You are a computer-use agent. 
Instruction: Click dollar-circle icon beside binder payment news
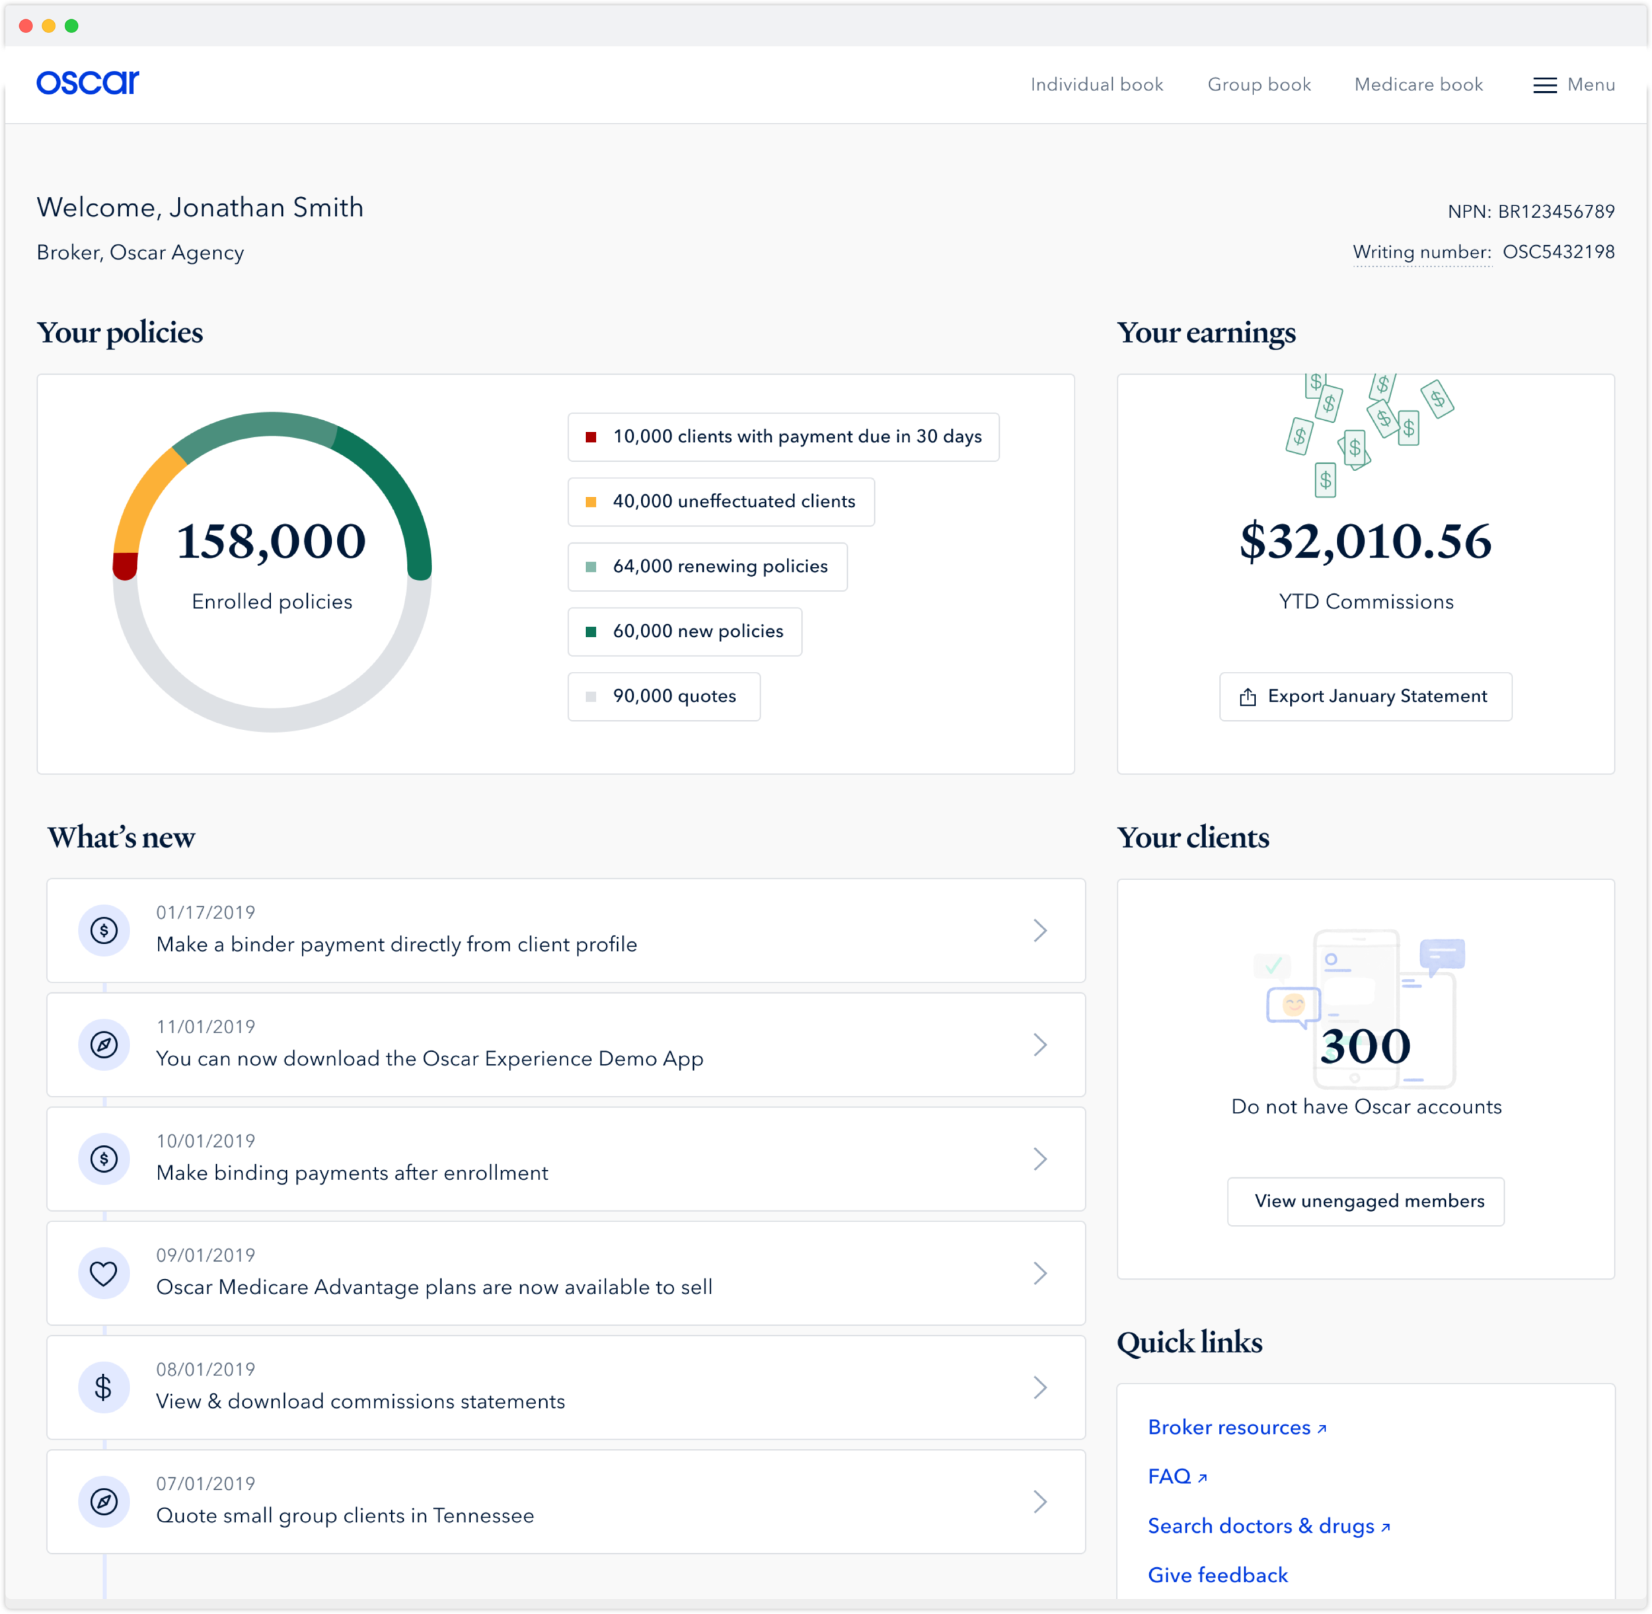pyautogui.click(x=104, y=930)
